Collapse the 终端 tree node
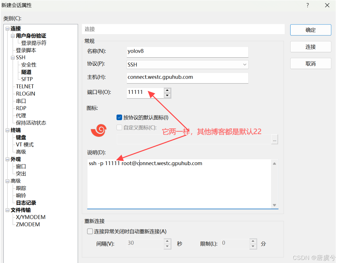The width and height of the screenshot is (337, 263). click(x=7, y=130)
